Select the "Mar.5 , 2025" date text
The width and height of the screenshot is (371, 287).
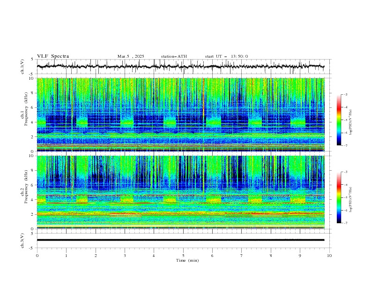131,56
